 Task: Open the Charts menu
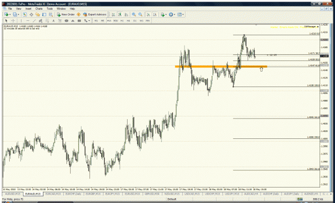39,9
